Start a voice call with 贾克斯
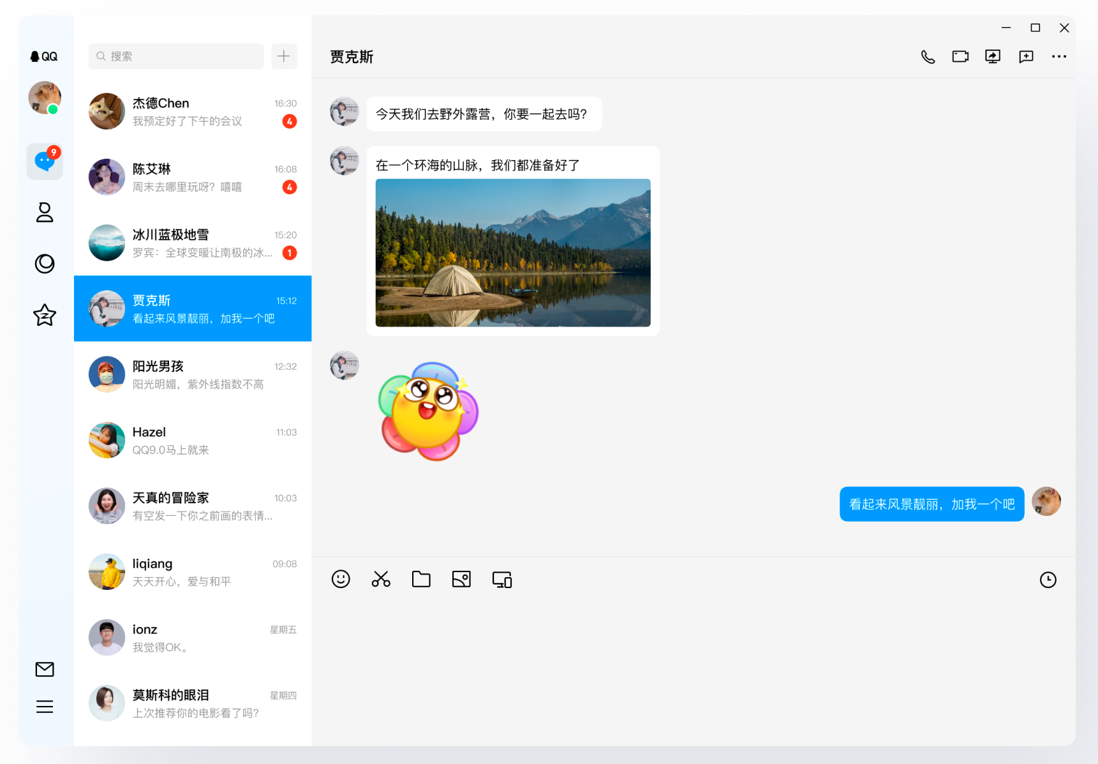This screenshot has height=764, width=1098. 928,56
